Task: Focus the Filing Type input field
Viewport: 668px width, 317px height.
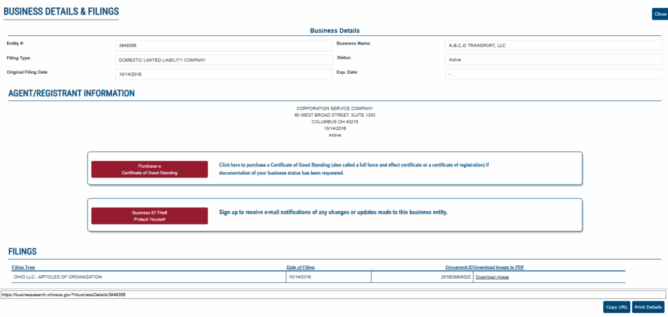Action: pos(223,60)
